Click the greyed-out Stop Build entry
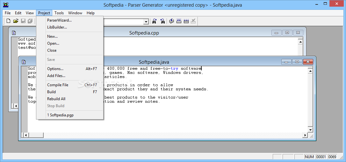 [70, 106]
